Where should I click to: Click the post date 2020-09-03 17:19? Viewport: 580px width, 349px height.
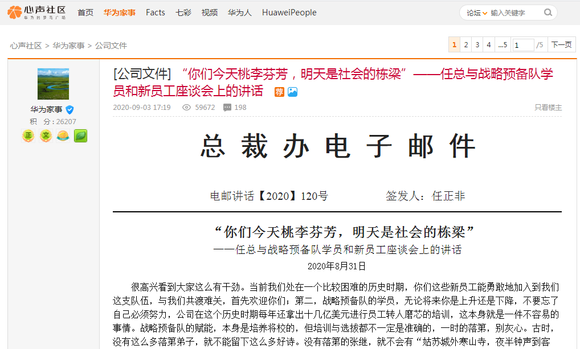click(x=142, y=108)
